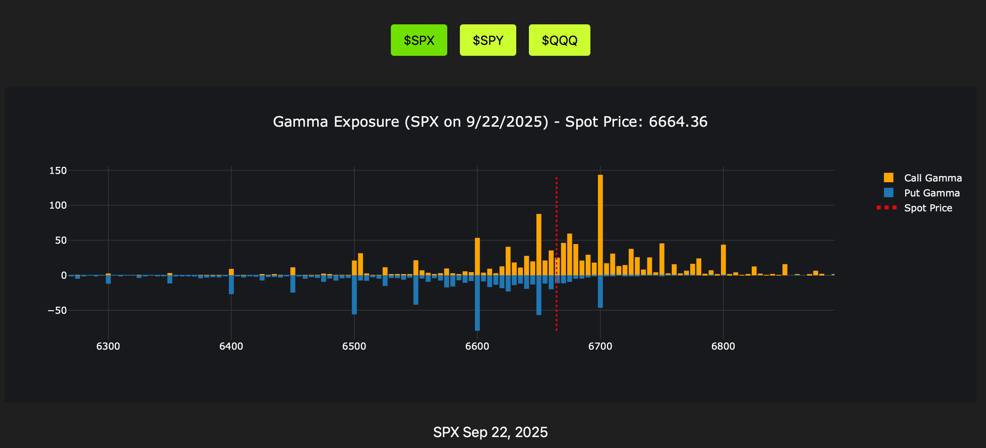The width and height of the screenshot is (986, 448).
Task: Click the orange Call Gamma legend swatch
Action: (888, 178)
